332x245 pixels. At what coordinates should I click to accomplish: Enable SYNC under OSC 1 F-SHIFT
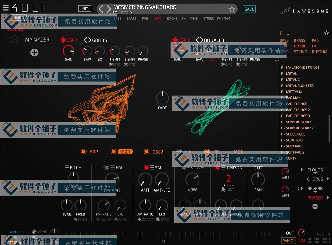pyautogui.click(x=111, y=65)
